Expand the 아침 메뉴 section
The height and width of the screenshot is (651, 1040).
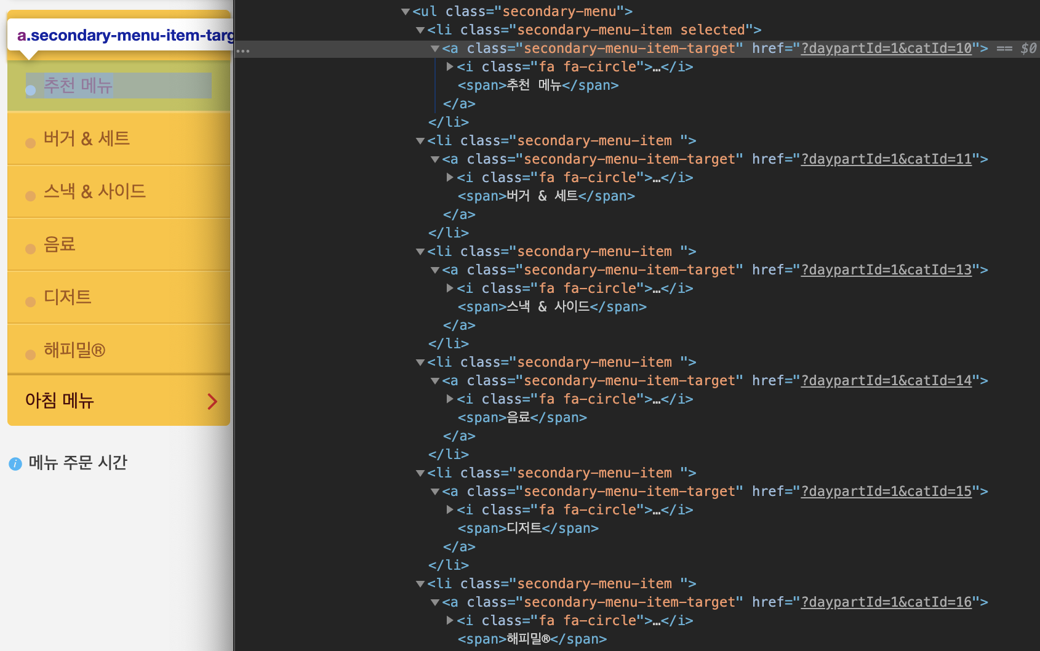pyautogui.click(x=118, y=401)
